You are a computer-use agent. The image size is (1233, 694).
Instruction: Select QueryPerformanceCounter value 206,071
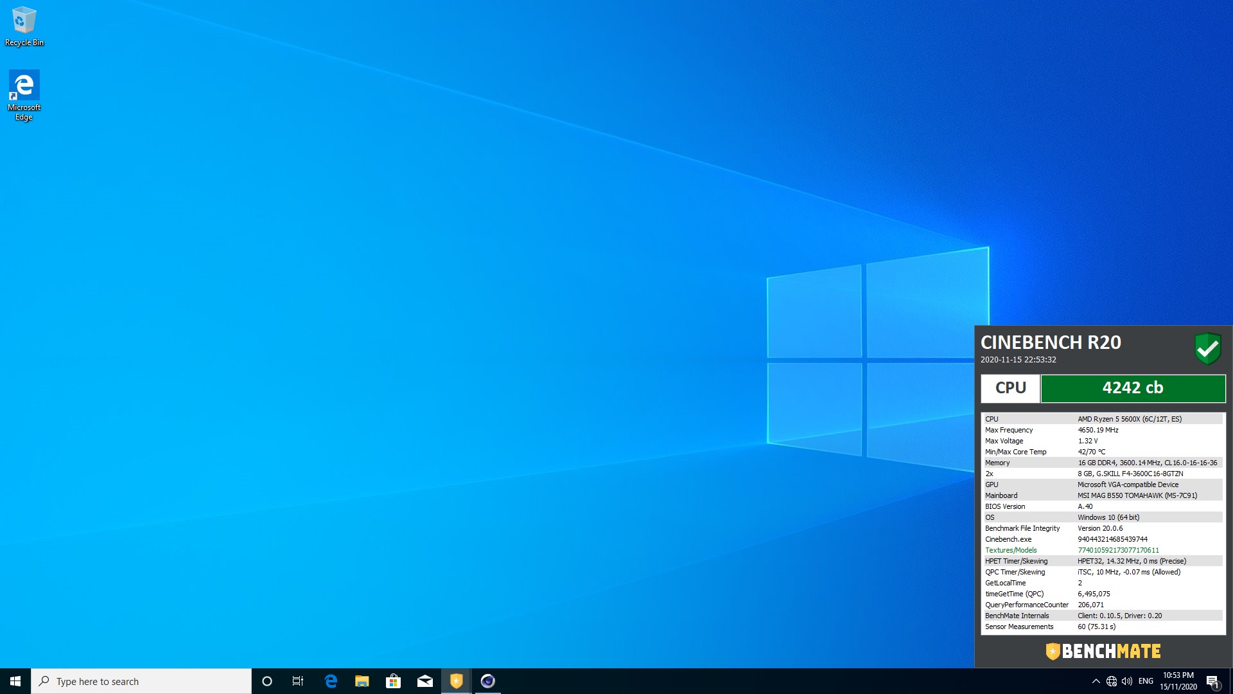[x=1090, y=605]
